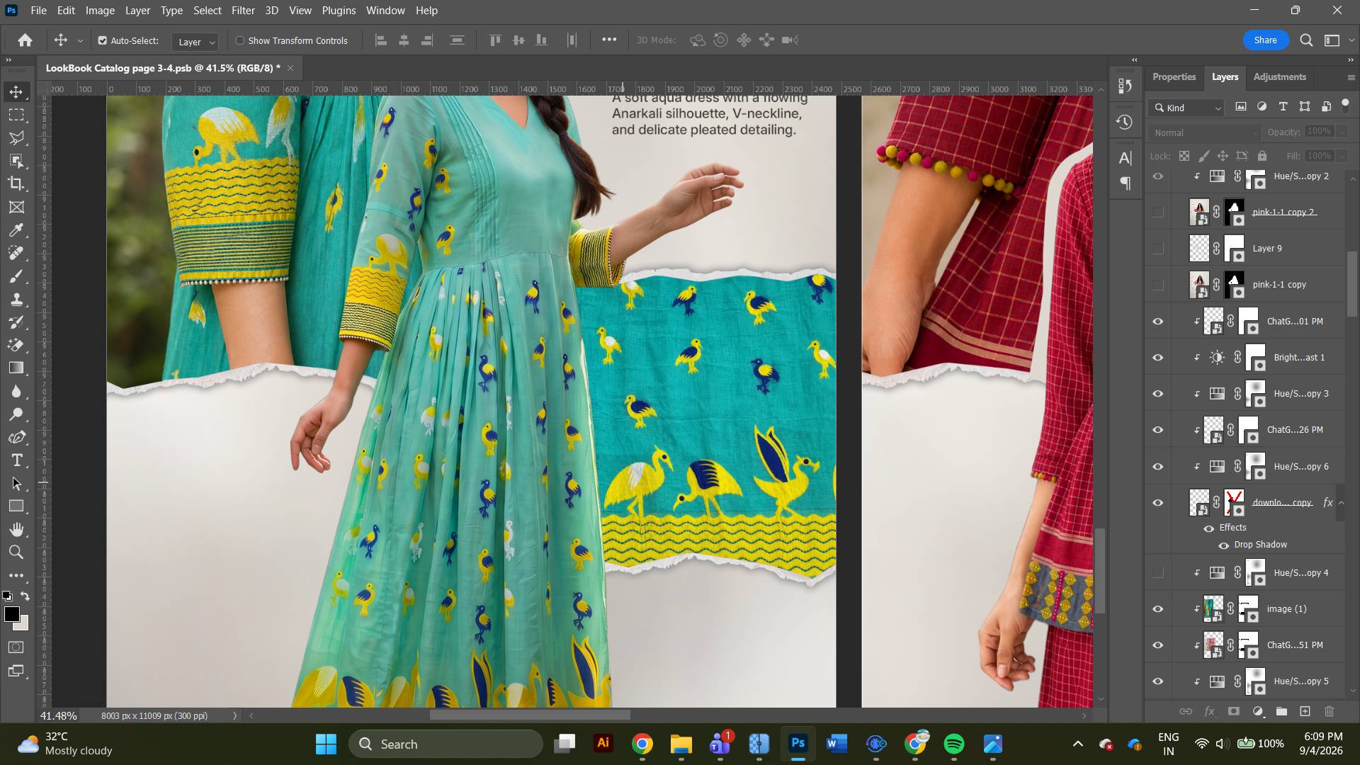Delete layer with the trash icon
This screenshot has width=1360, height=765.
pos(1329,711)
